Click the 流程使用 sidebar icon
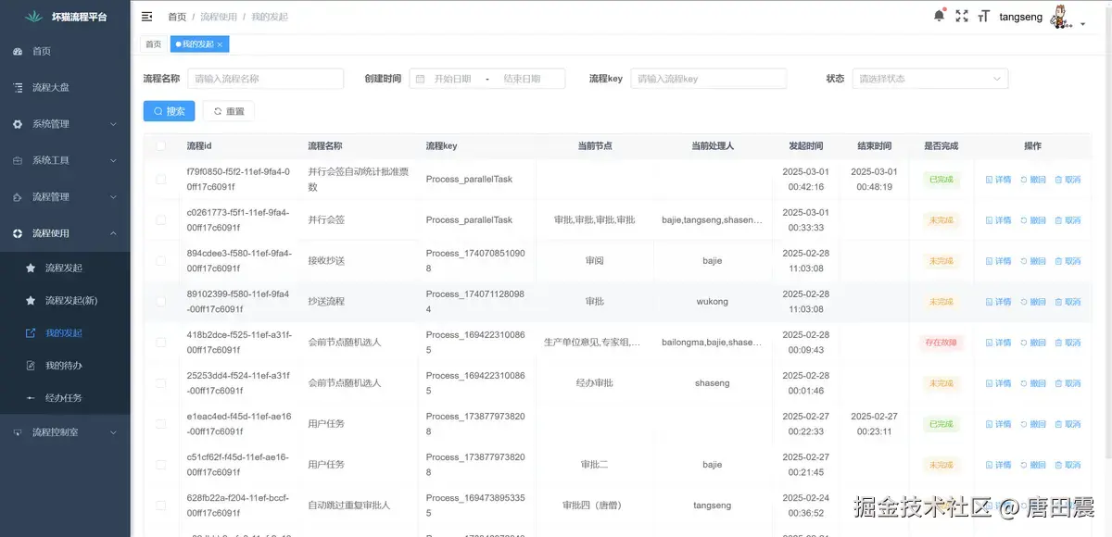 pos(18,233)
